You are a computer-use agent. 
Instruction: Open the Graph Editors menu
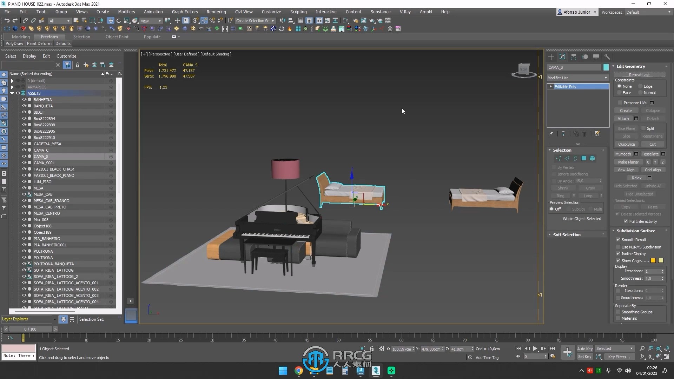184,12
